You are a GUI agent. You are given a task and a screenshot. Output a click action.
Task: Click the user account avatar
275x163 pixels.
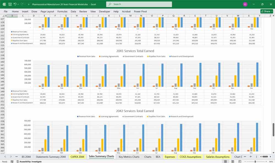[245, 4]
